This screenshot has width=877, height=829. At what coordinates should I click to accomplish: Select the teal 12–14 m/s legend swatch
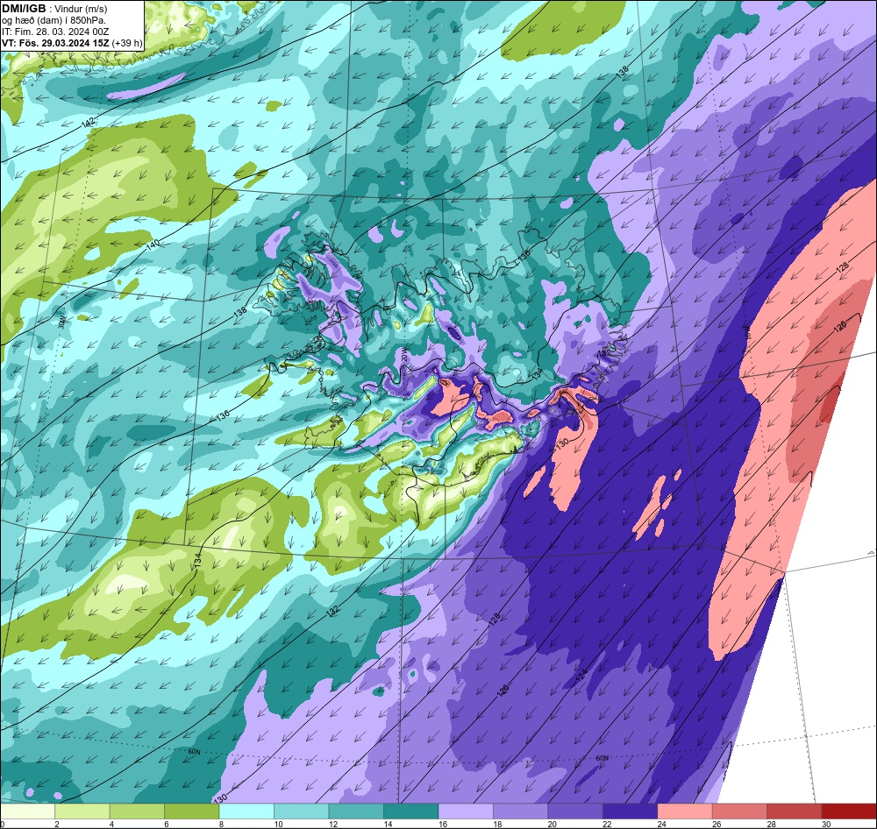tap(356, 811)
